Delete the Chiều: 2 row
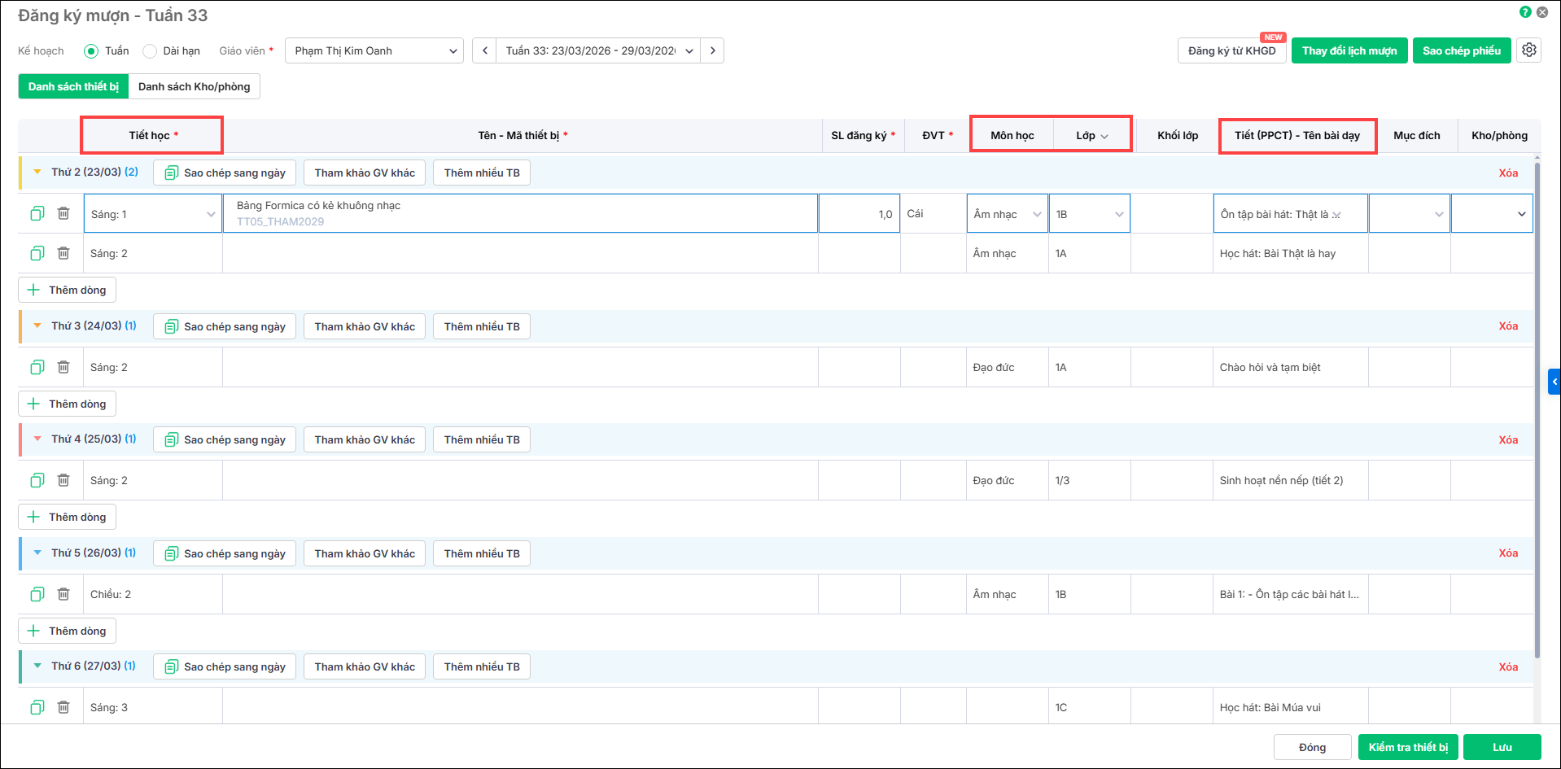The height and width of the screenshot is (769, 1561). (x=63, y=594)
